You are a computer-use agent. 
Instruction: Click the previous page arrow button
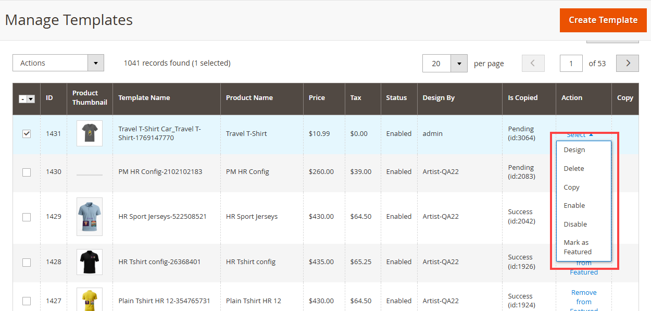[533, 63]
